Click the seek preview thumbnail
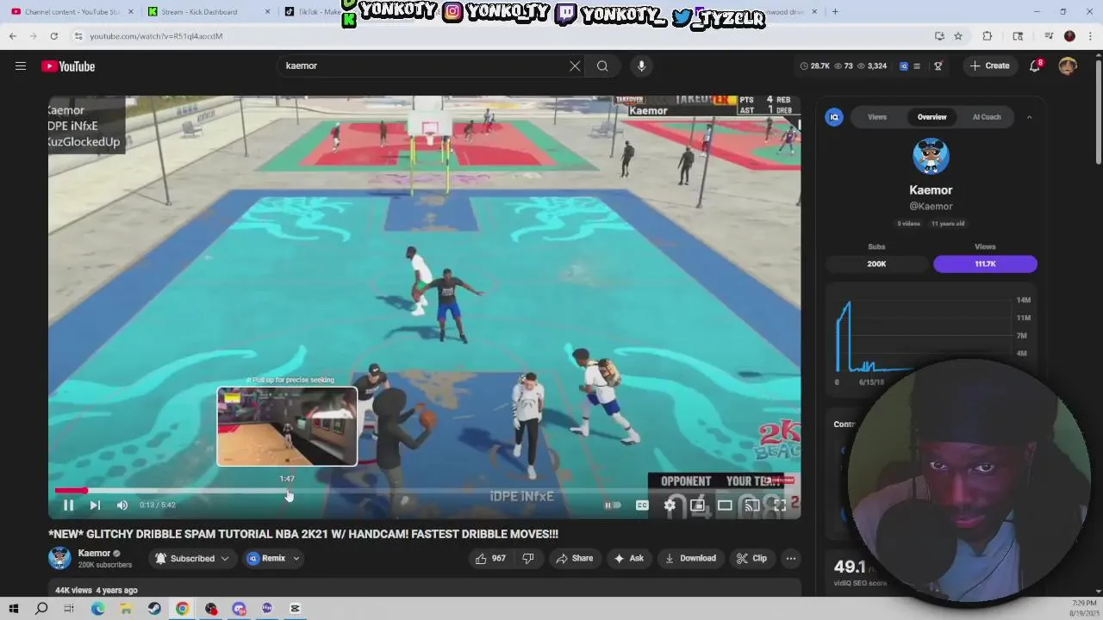 tap(287, 426)
